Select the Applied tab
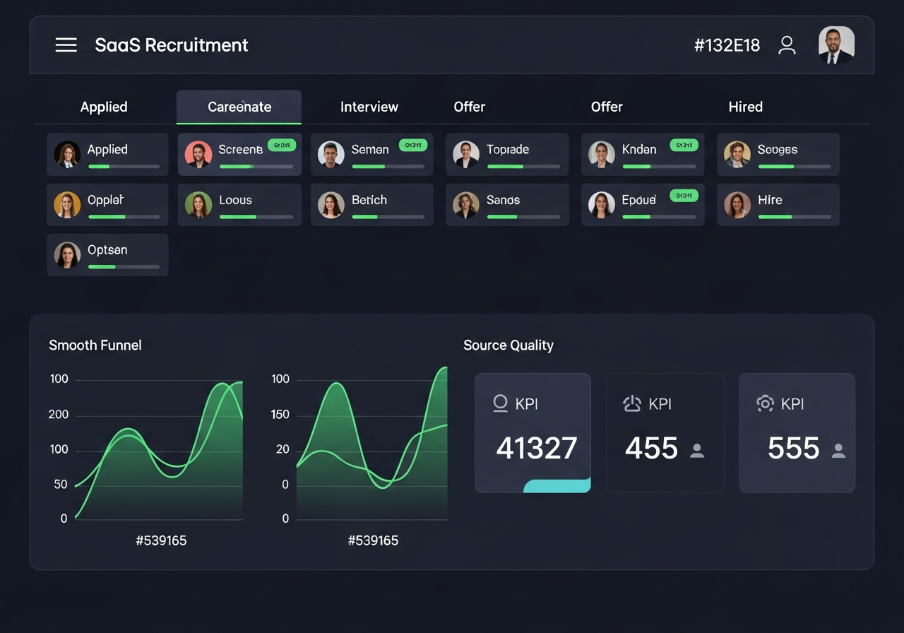This screenshot has width=904, height=633. click(104, 107)
